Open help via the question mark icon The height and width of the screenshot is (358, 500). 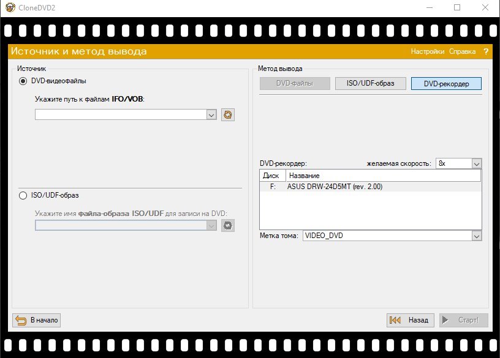pos(486,51)
